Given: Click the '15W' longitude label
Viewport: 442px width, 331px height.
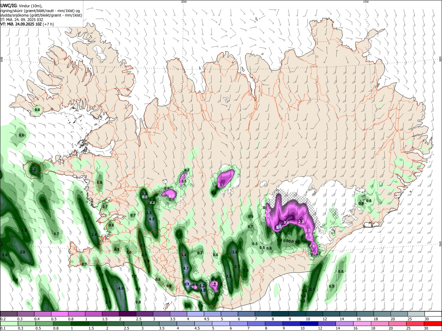Looking at the screenshot, I should click(x=366, y=2).
